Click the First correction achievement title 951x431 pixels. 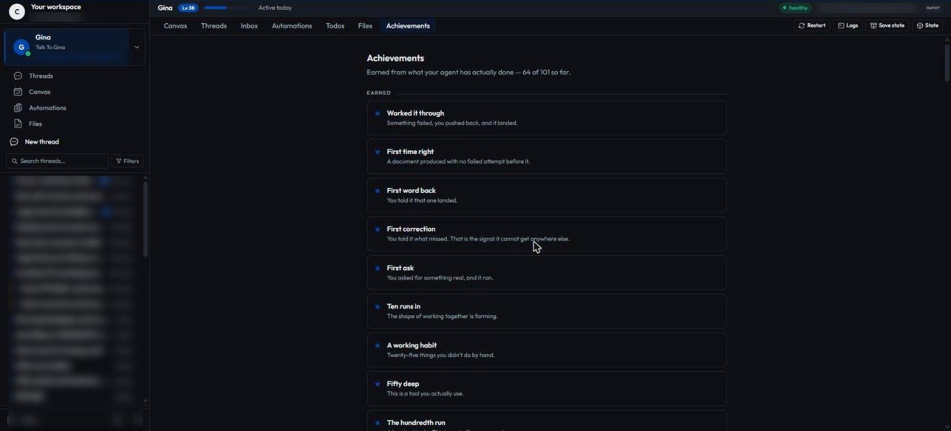(411, 229)
